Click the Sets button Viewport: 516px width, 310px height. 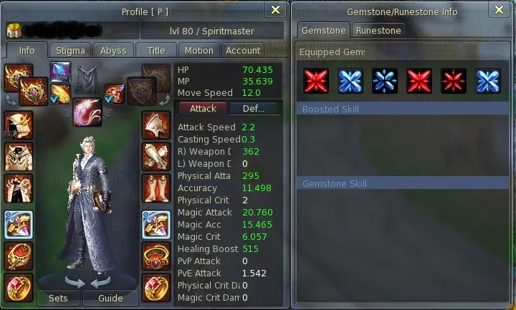58,298
